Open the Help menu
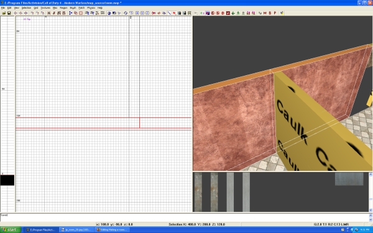 coord(100,8)
